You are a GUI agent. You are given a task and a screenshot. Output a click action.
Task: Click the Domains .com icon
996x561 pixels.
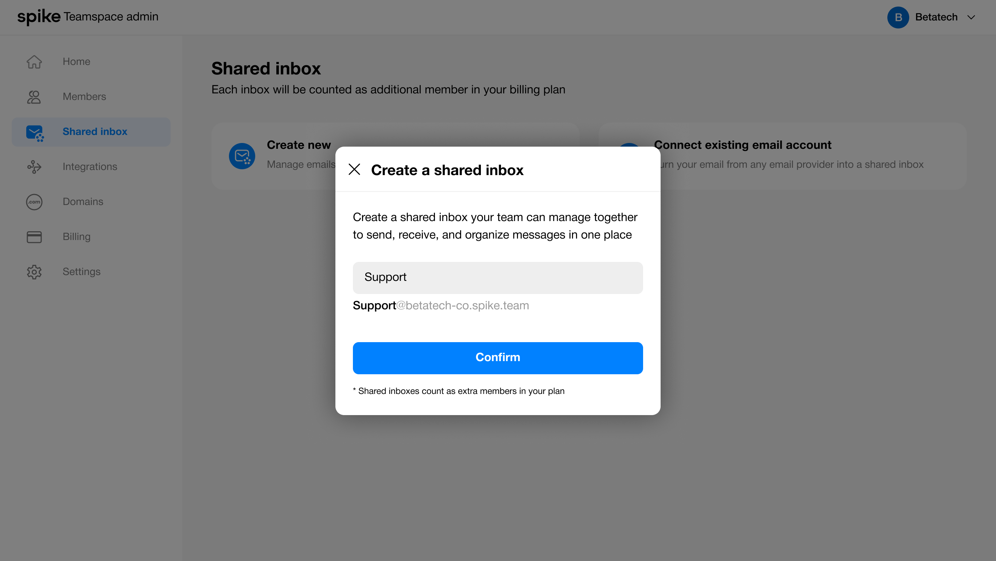click(x=34, y=202)
